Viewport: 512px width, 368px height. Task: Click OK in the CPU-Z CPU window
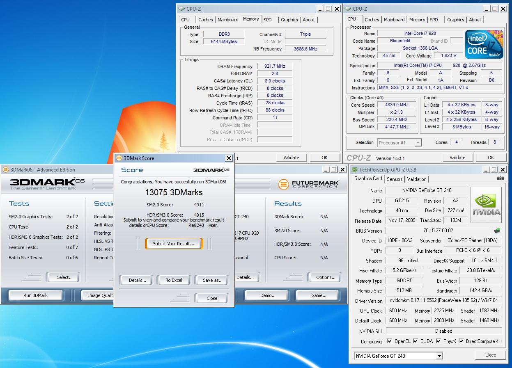(x=491, y=158)
